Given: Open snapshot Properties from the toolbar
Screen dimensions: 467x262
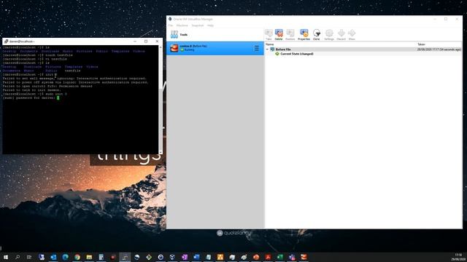Looking at the screenshot, I should (304, 35).
